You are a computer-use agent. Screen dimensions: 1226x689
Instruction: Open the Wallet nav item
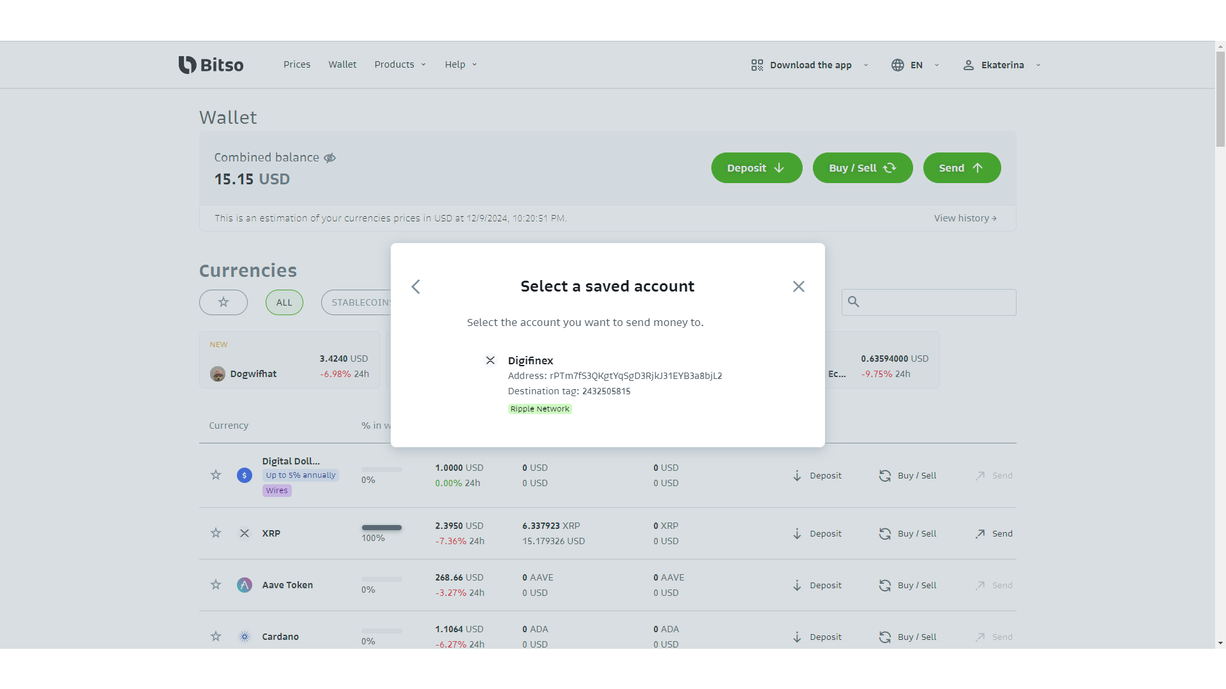coord(342,64)
